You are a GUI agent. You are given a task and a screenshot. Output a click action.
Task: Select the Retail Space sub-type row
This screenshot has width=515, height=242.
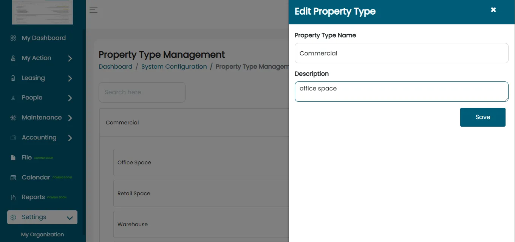[x=201, y=193]
